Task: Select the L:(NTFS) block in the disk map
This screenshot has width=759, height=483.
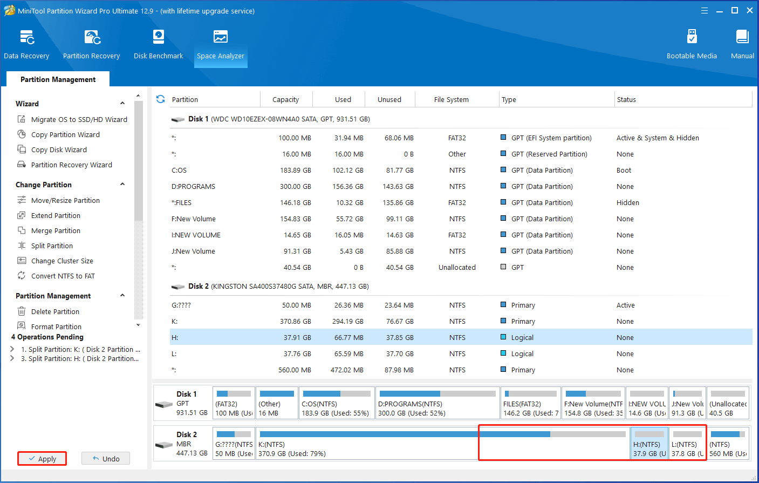Action: point(688,444)
